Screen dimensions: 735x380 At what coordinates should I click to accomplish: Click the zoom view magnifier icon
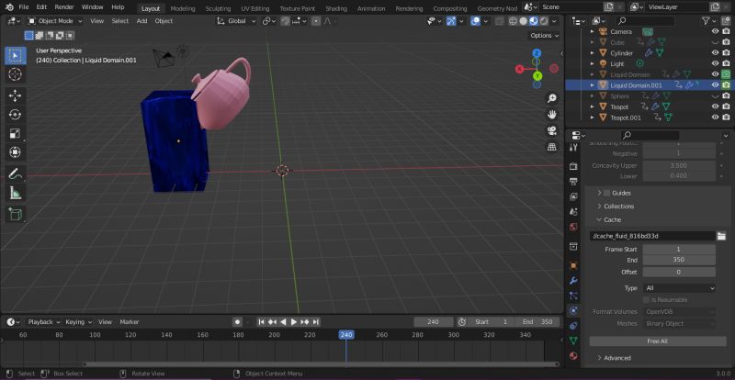point(552,98)
